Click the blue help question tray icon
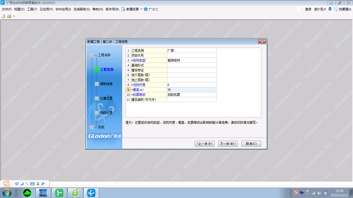Image resolution: width=353 pixels, height=198 pixels. click(302, 192)
